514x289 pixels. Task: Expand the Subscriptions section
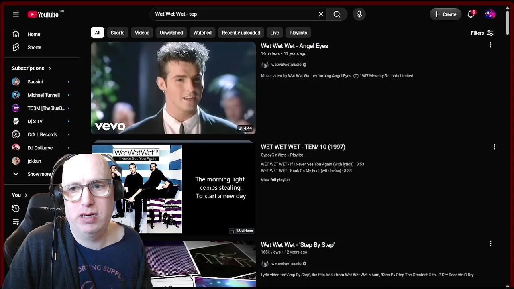[31, 68]
